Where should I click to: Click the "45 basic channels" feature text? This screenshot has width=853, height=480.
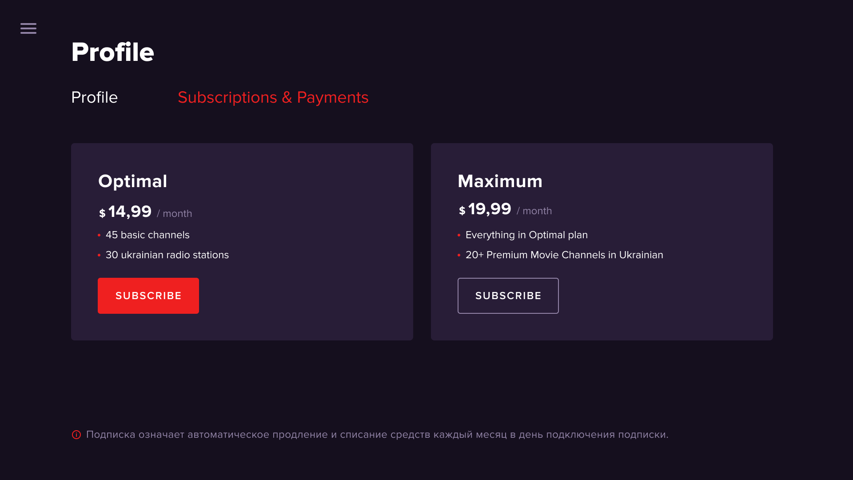point(147,235)
